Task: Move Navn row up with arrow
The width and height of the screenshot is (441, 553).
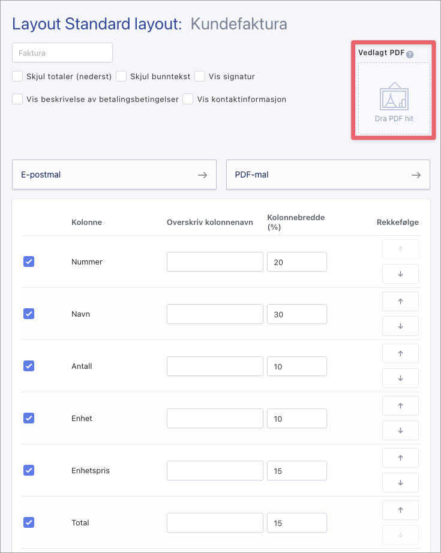Action: 400,302
